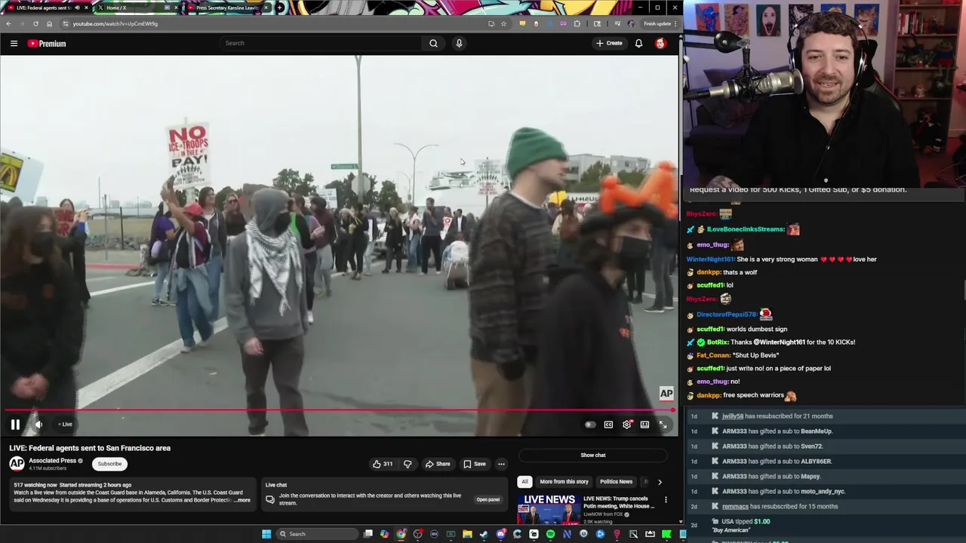
Task: Pause the live video
Action: click(x=15, y=425)
